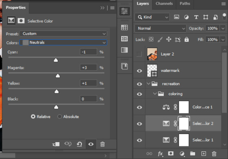
Task: Lock image pixels with brush icon
Action: pos(160,39)
